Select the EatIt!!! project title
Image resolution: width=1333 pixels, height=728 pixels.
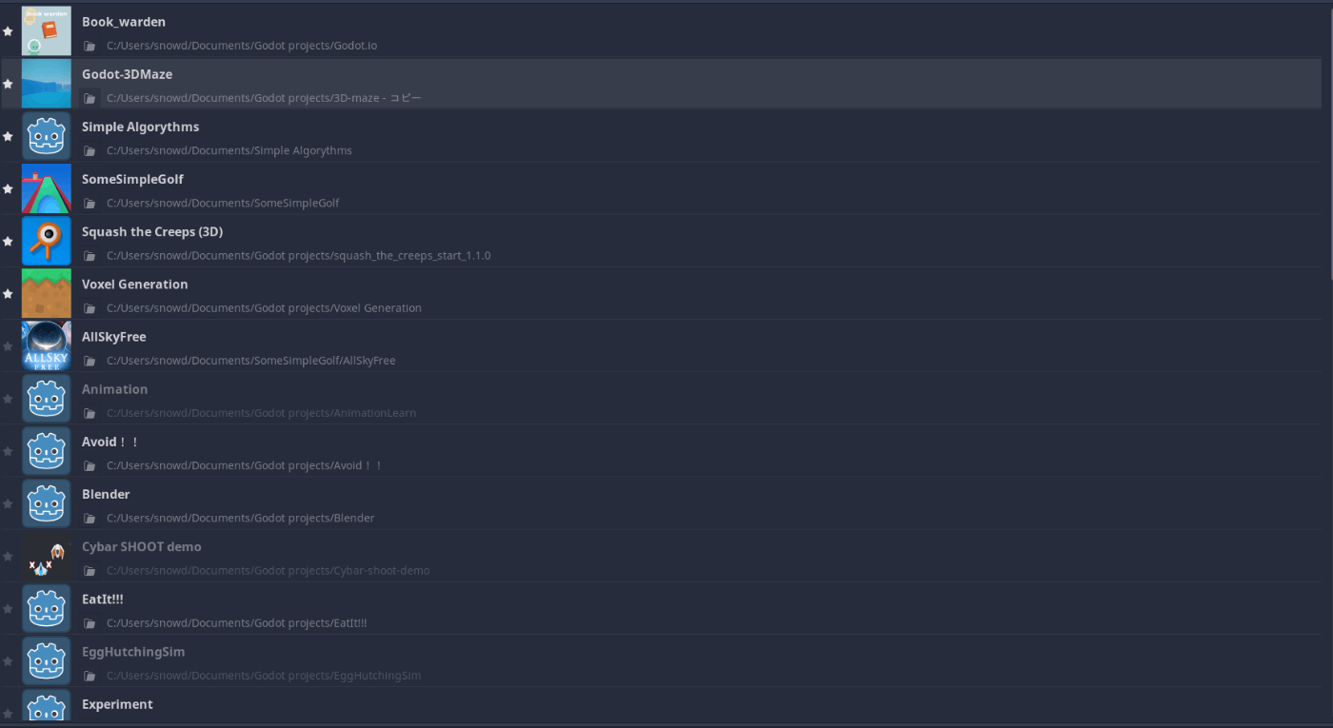[103, 599]
